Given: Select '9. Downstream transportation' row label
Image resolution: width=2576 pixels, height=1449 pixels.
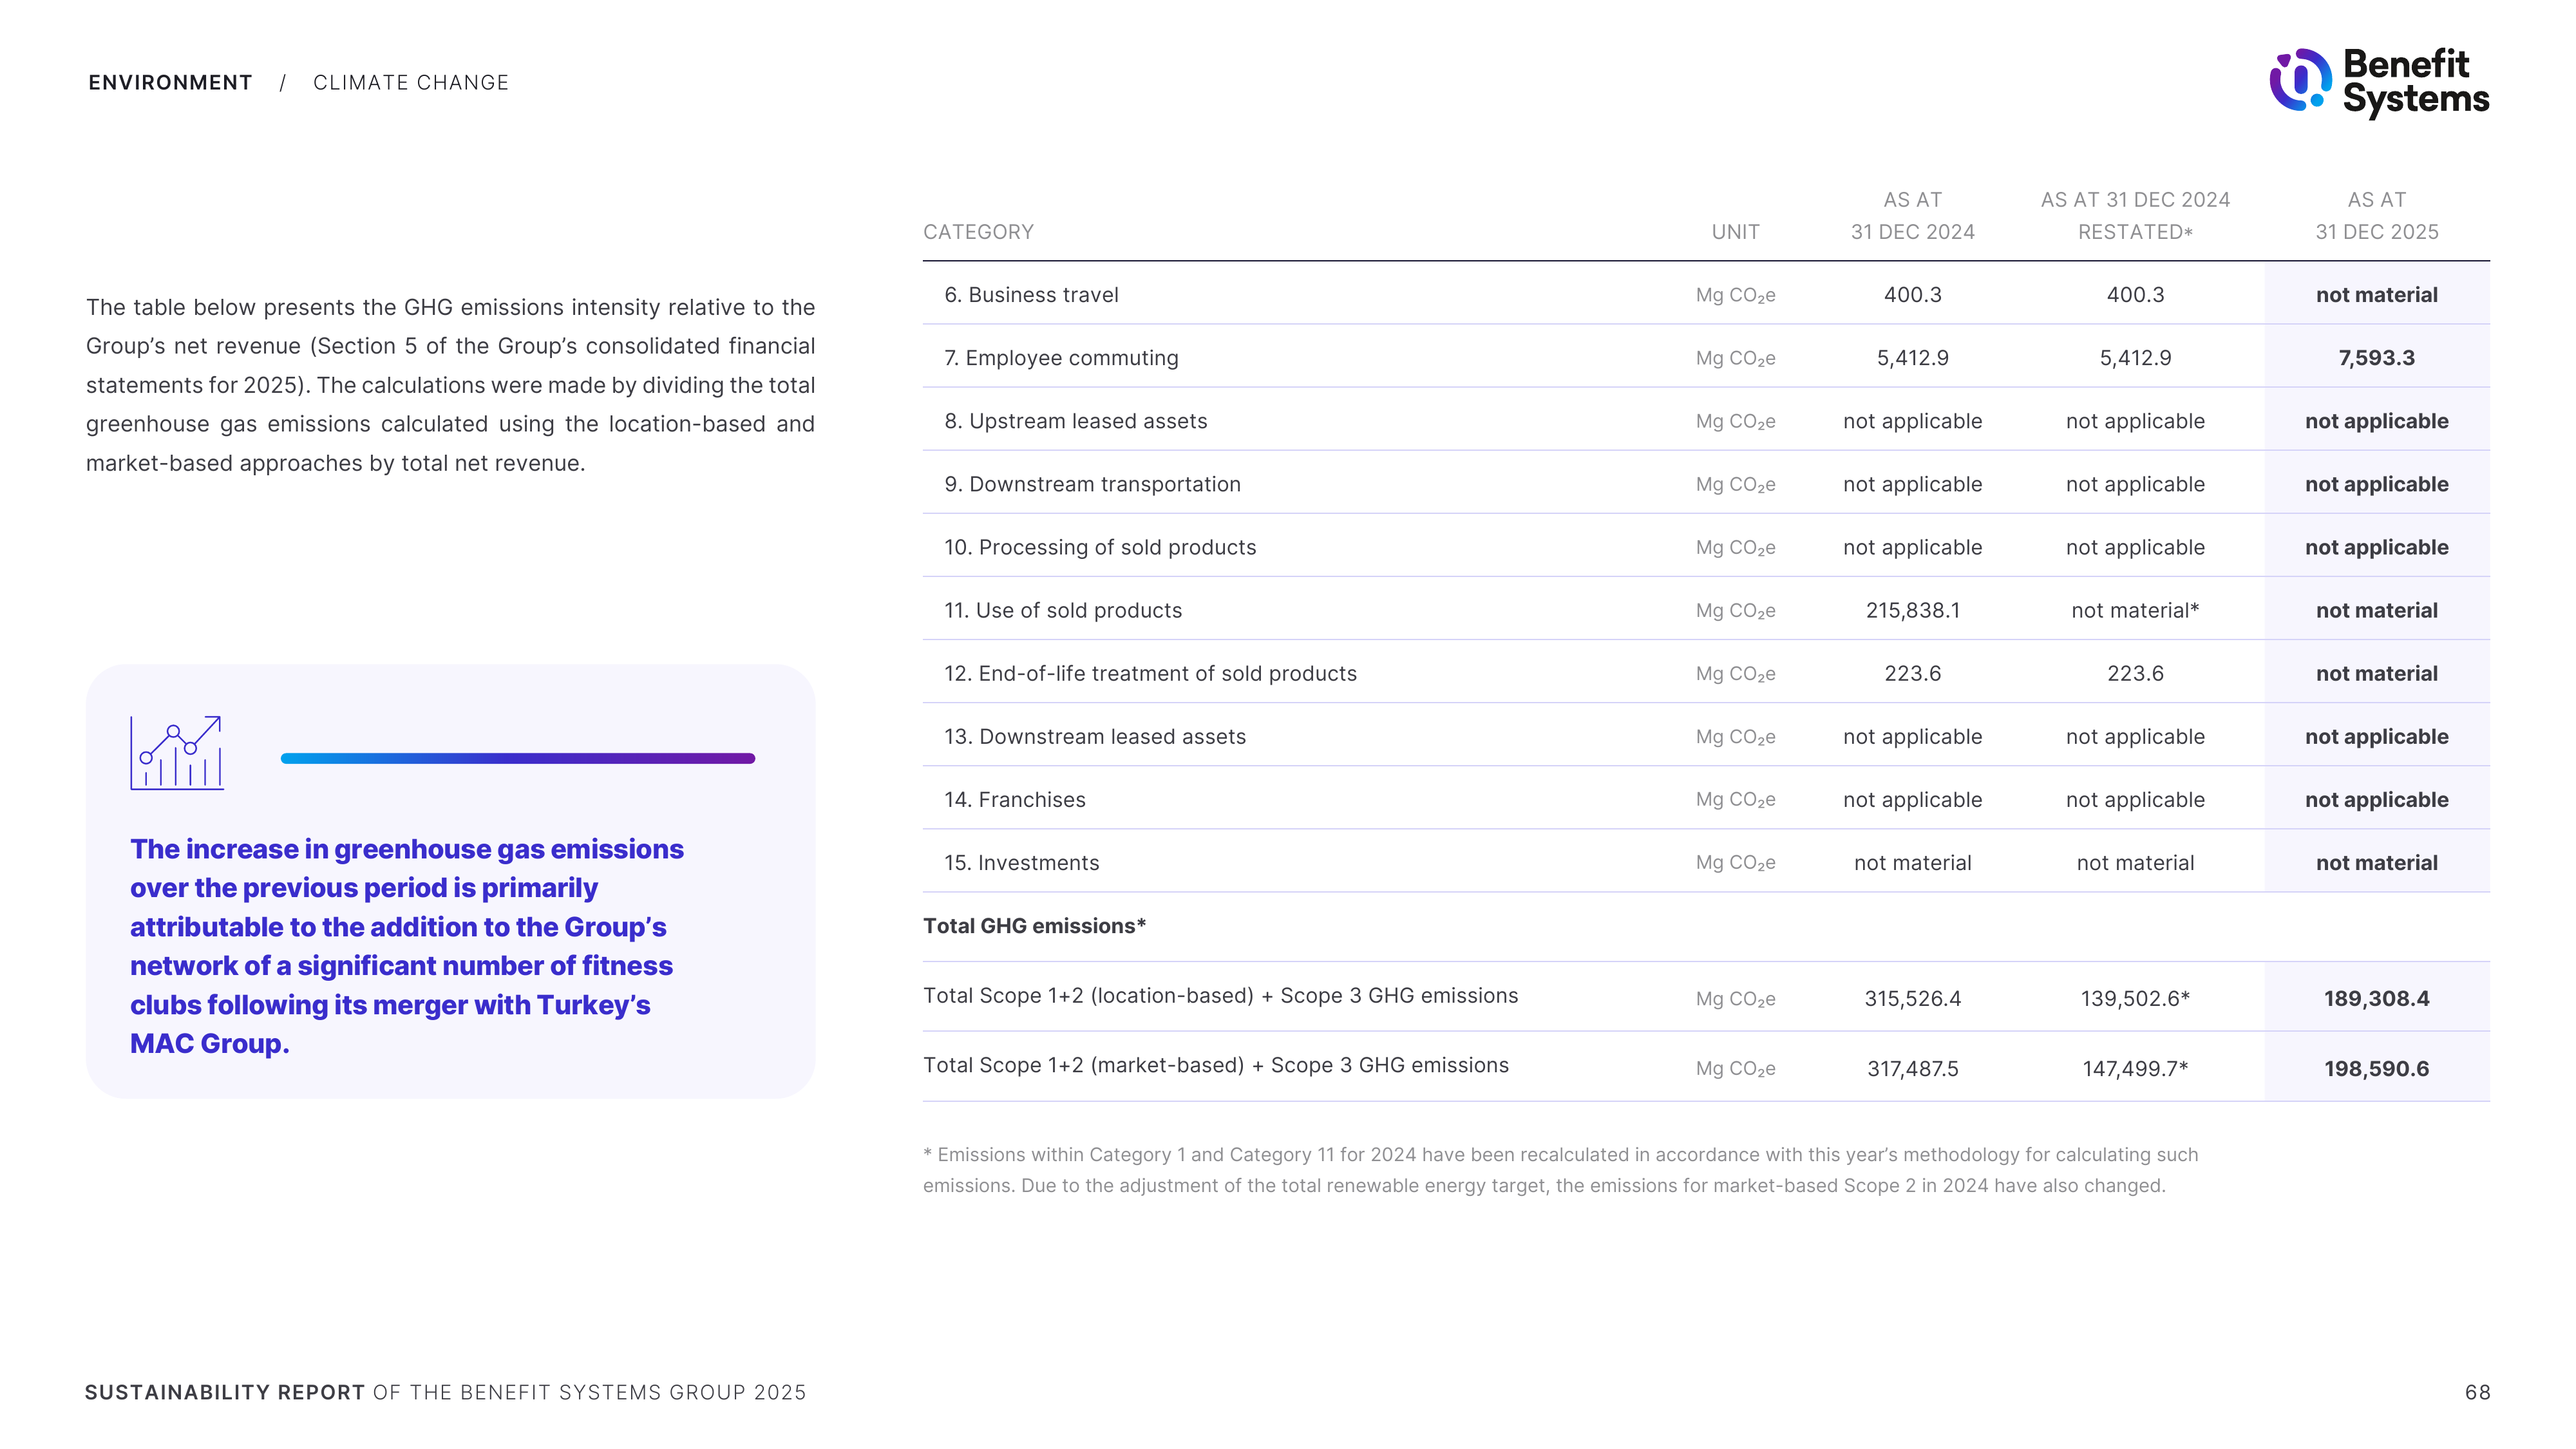Looking at the screenshot, I should pos(1092,484).
